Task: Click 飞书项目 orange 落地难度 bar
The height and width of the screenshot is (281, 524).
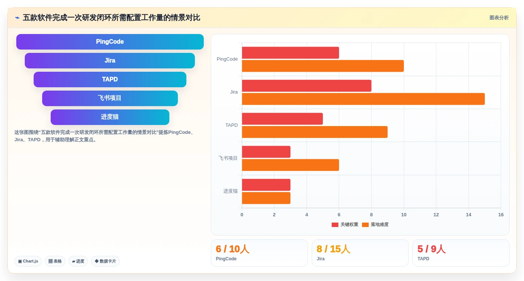Action: pyautogui.click(x=290, y=165)
